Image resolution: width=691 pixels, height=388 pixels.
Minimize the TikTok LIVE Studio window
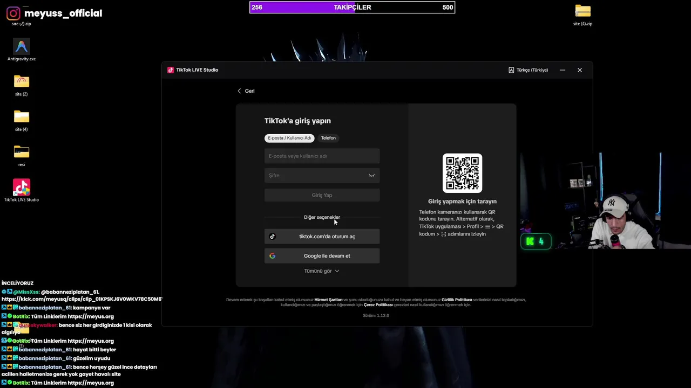tap(562, 70)
